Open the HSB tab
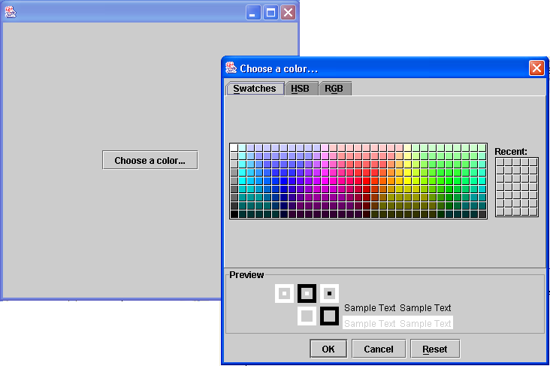This screenshot has height=366, width=550. [301, 89]
